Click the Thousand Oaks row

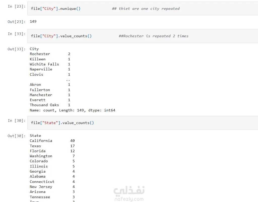tap(50, 105)
